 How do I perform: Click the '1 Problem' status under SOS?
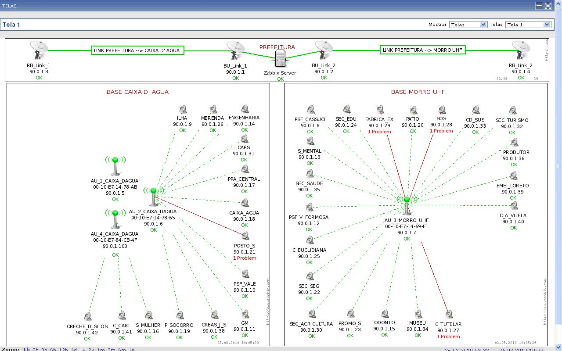tap(441, 131)
